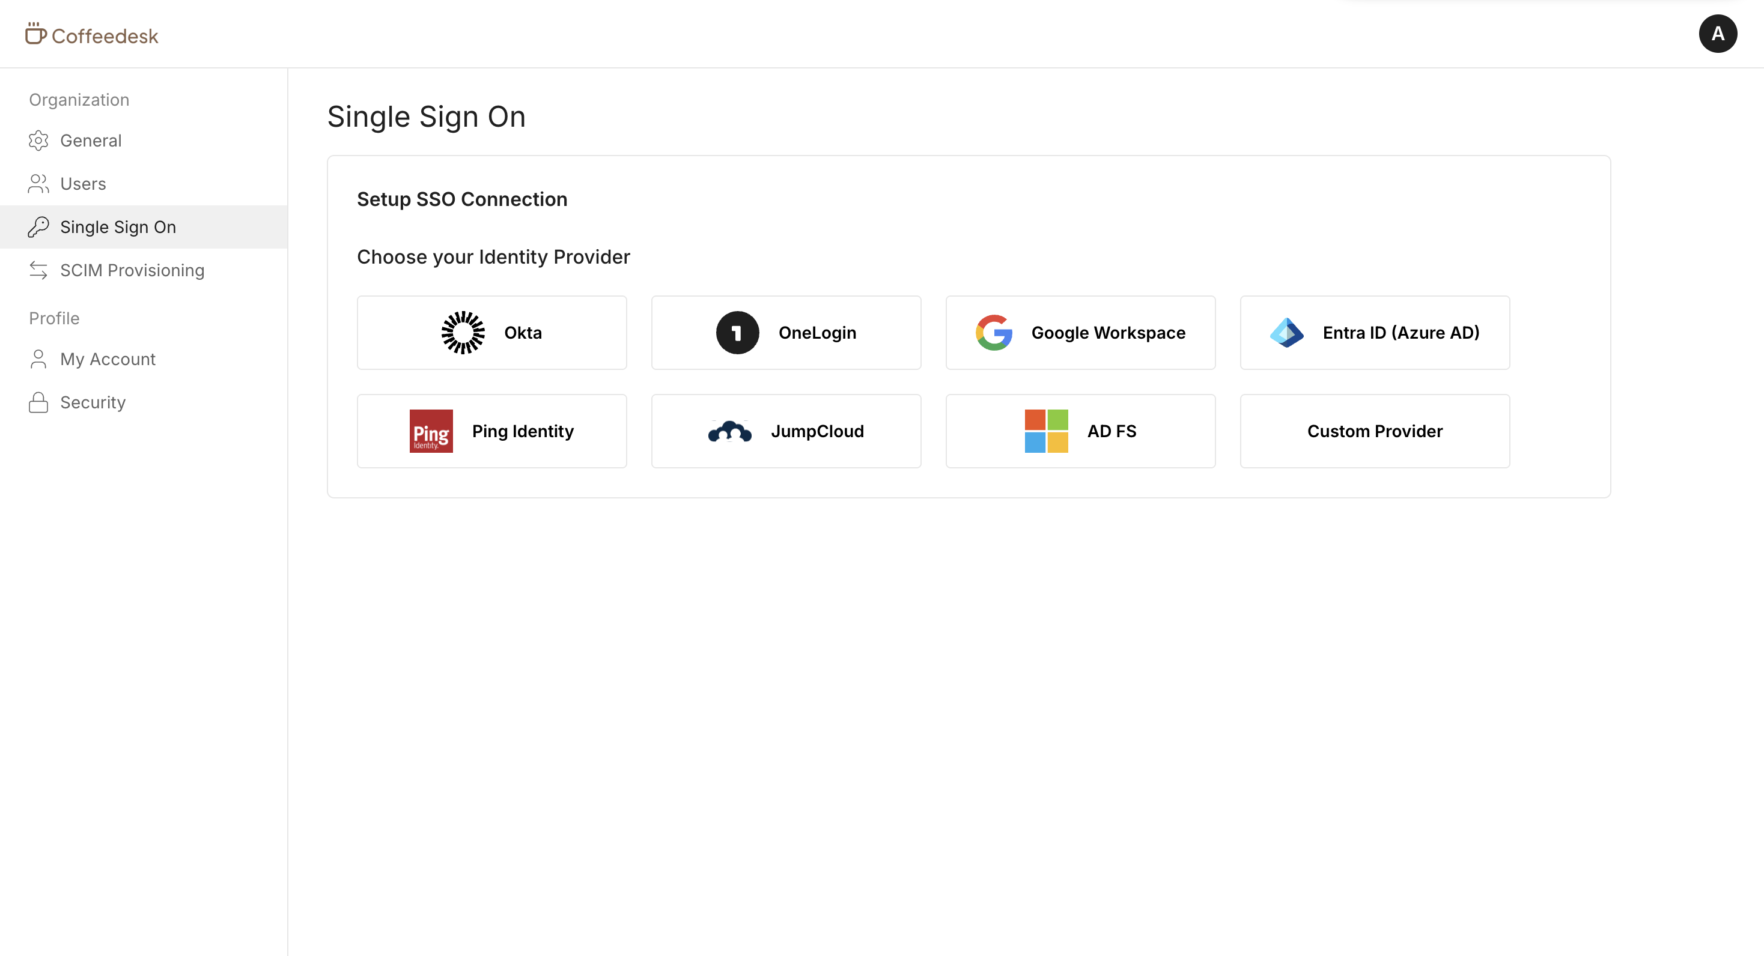The image size is (1764, 956).
Task: Select the Custom Provider option
Action: pyautogui.click(x=1374, y=431)
